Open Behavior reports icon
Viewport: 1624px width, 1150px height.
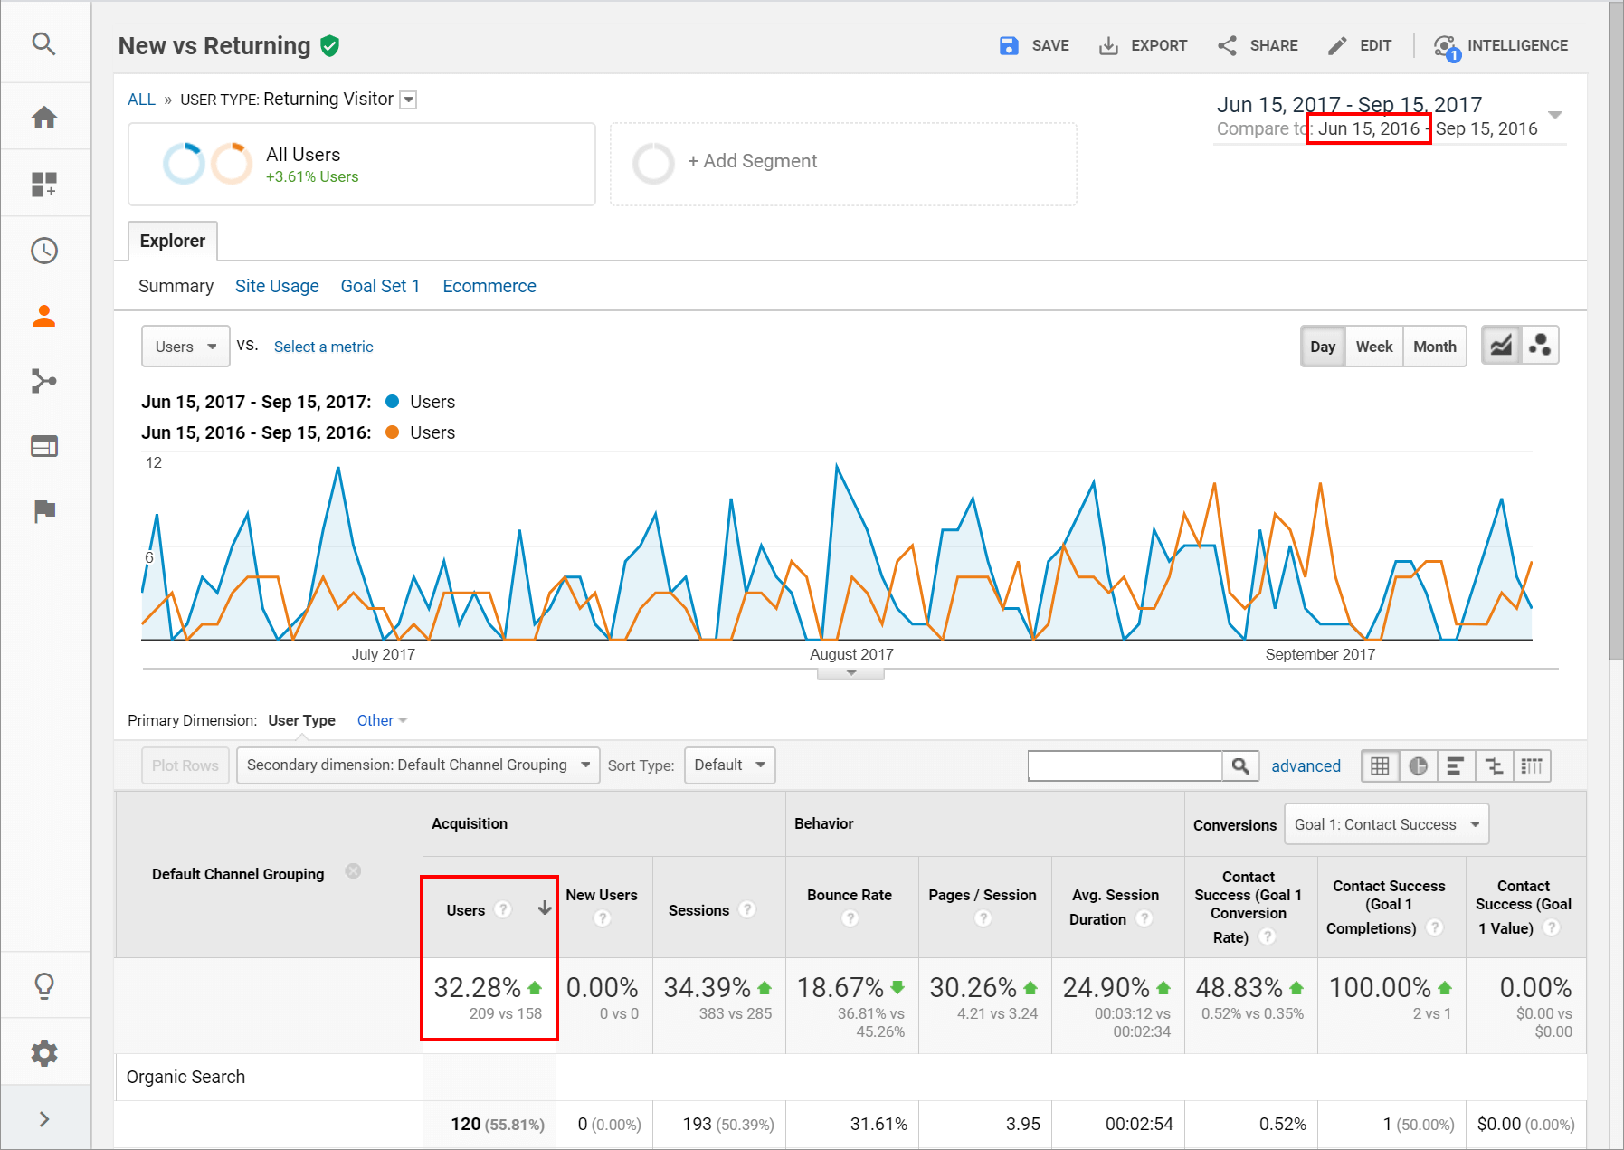point(43,446)
